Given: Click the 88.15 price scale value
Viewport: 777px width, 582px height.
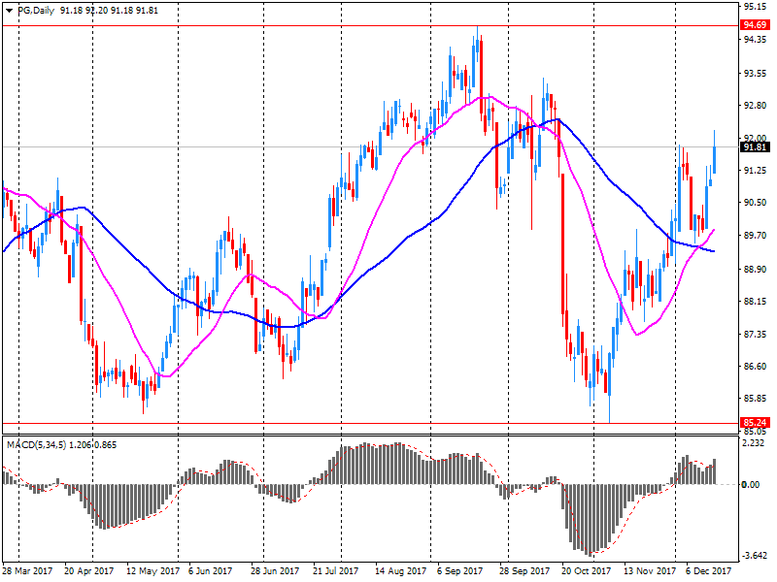Looking at the screenshot, I should click(755, 302).
